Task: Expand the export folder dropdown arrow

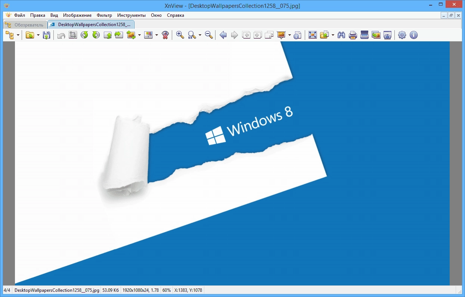Action: point(333,35)
